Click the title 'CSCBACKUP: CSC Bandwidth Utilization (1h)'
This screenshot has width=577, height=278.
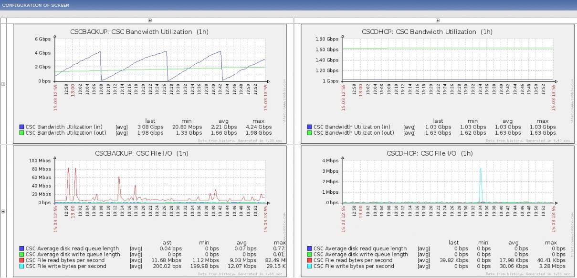(x=139, y=32)
